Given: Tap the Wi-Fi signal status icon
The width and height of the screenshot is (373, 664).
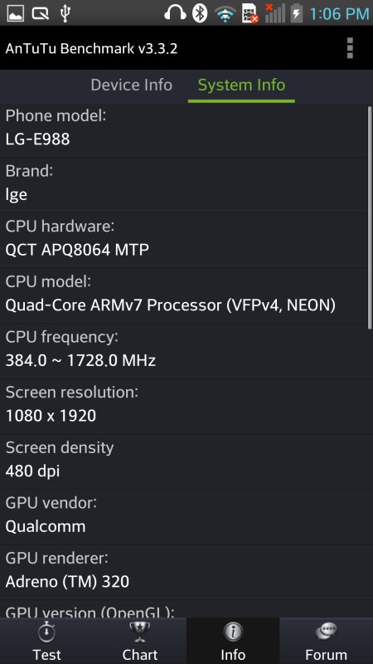Looking at the screenshot, I should point(225,14).
